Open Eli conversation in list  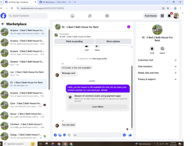24,84
